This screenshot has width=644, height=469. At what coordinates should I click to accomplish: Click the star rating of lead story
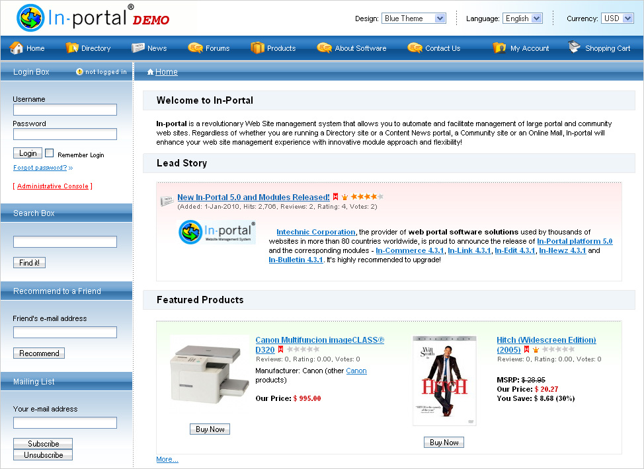(367, 197)
